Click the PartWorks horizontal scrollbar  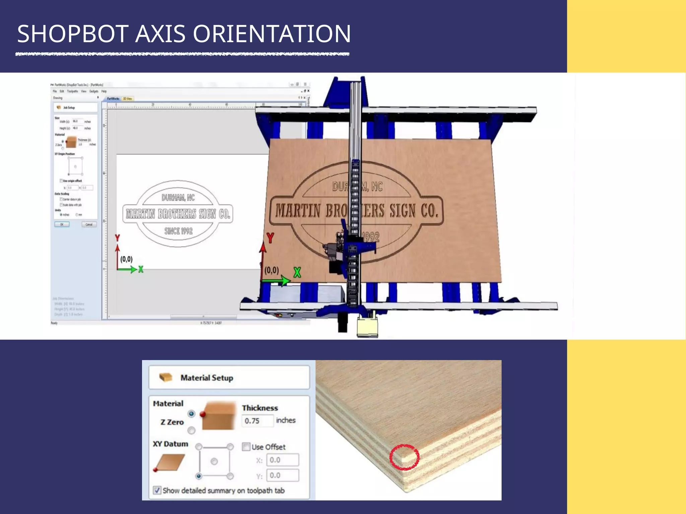point(203,317)
